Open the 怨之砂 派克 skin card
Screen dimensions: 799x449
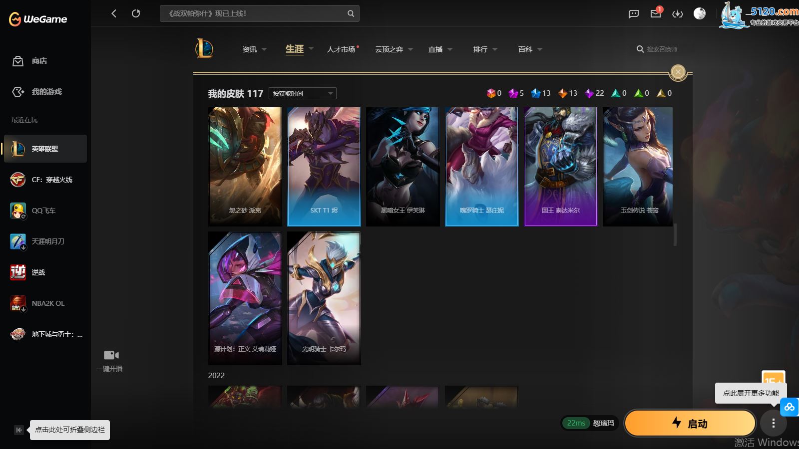point(245,167)
